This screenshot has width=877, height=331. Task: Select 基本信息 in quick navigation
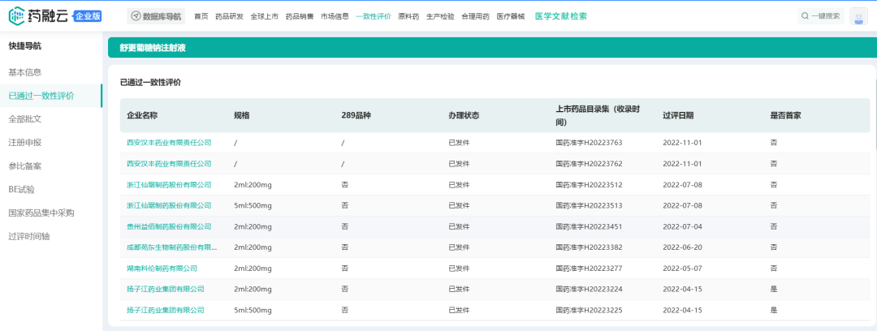25,72
